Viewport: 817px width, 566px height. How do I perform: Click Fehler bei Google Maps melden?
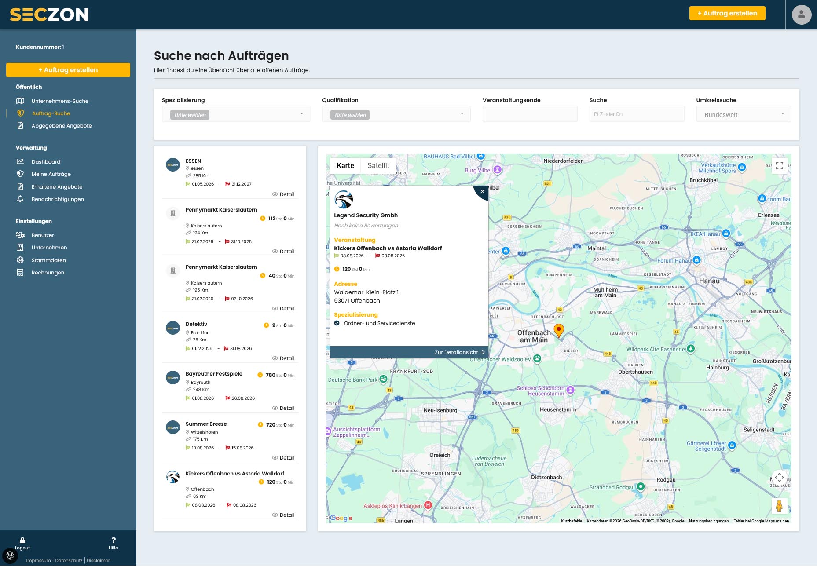coord(761,521)
